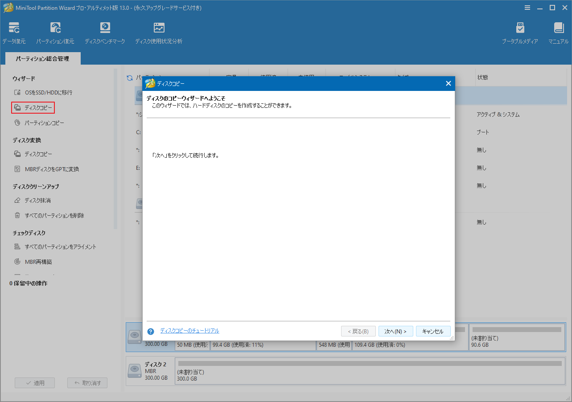
Task: Open the マニュアル (Manual)
Action: tap(559, 32)
